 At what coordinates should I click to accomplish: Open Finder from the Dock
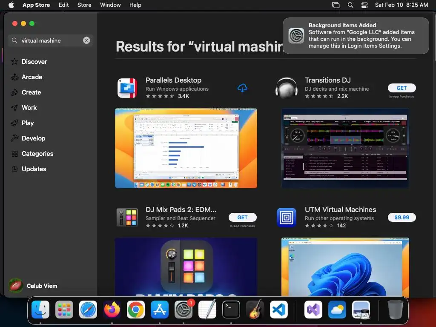pos(40,310)
